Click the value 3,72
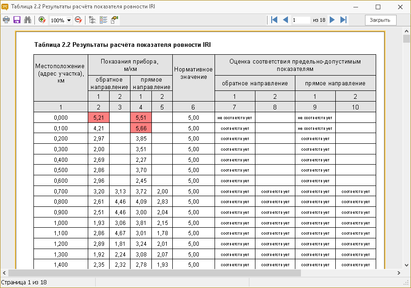 coord(141,192)
